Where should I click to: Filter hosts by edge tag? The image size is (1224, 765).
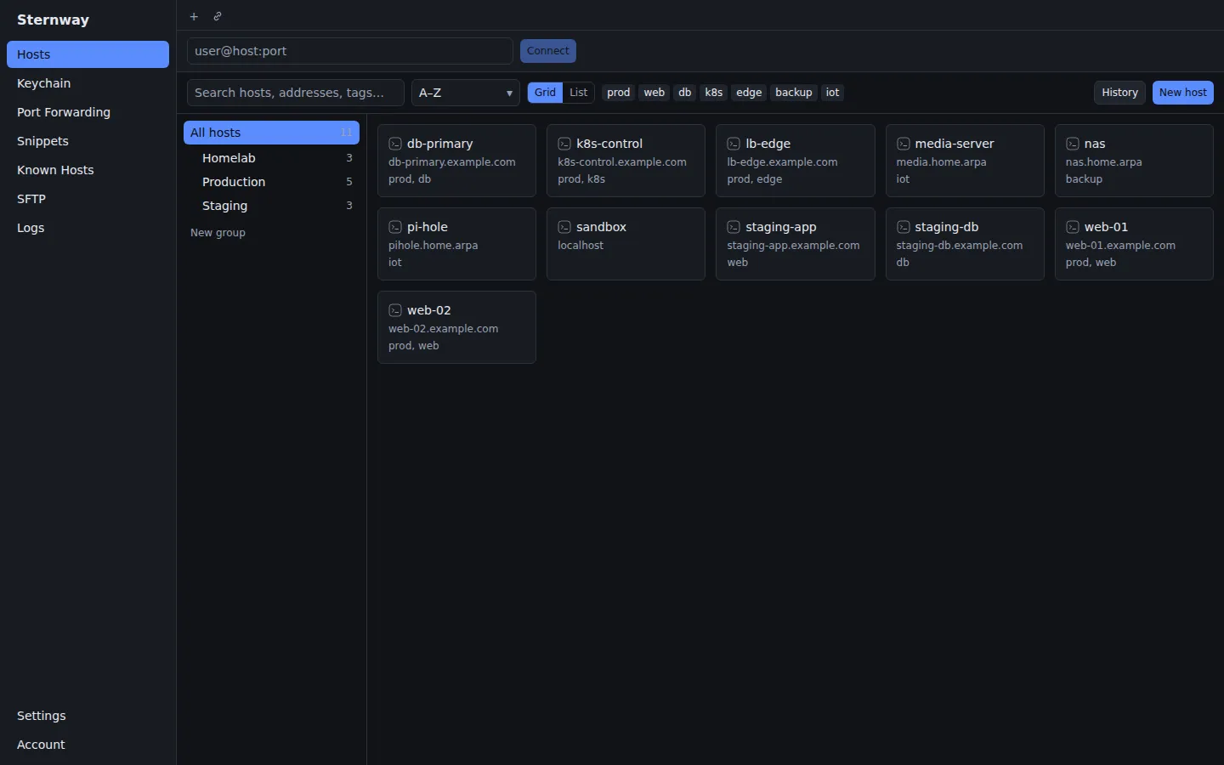[x=749, y=93]
